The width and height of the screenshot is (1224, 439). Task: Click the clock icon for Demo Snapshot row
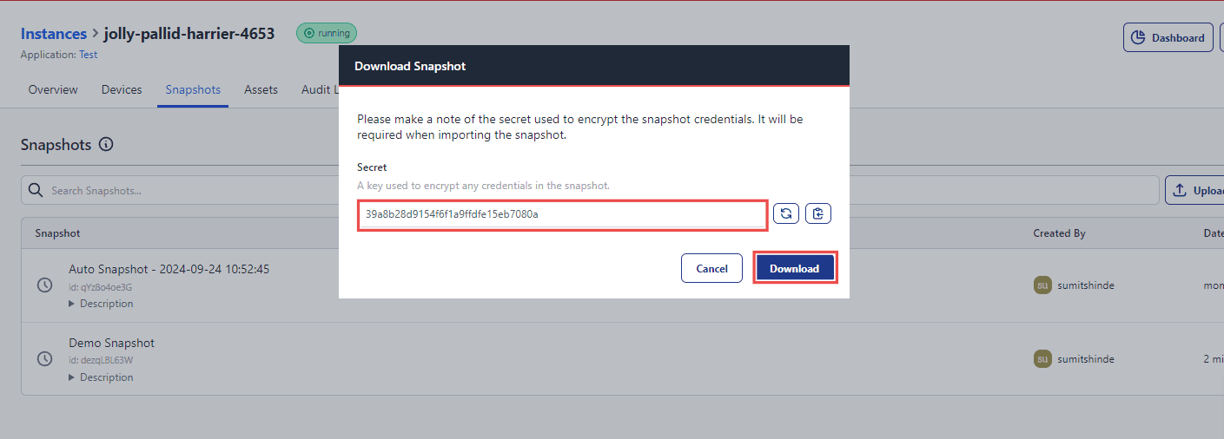click(x=45, y=358)
